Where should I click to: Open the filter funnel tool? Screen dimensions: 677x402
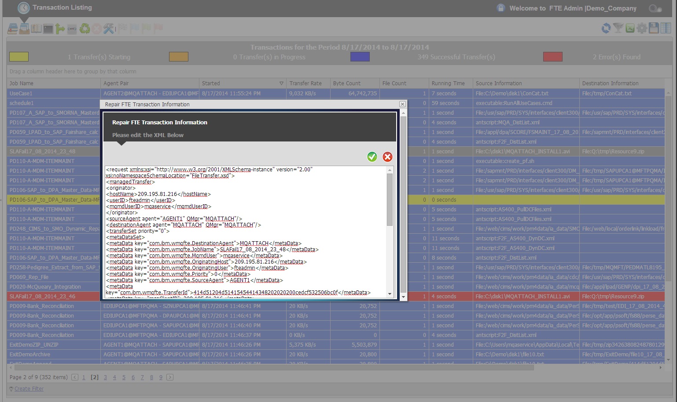(618, 28)
